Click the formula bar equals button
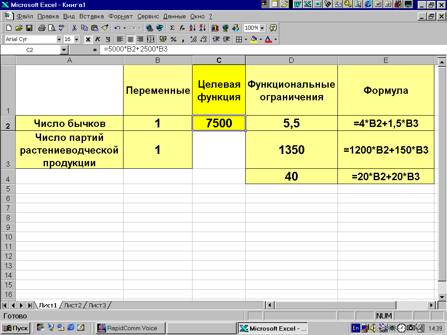Viewport: 447px width, 335px height. click(x=95, y=50)
